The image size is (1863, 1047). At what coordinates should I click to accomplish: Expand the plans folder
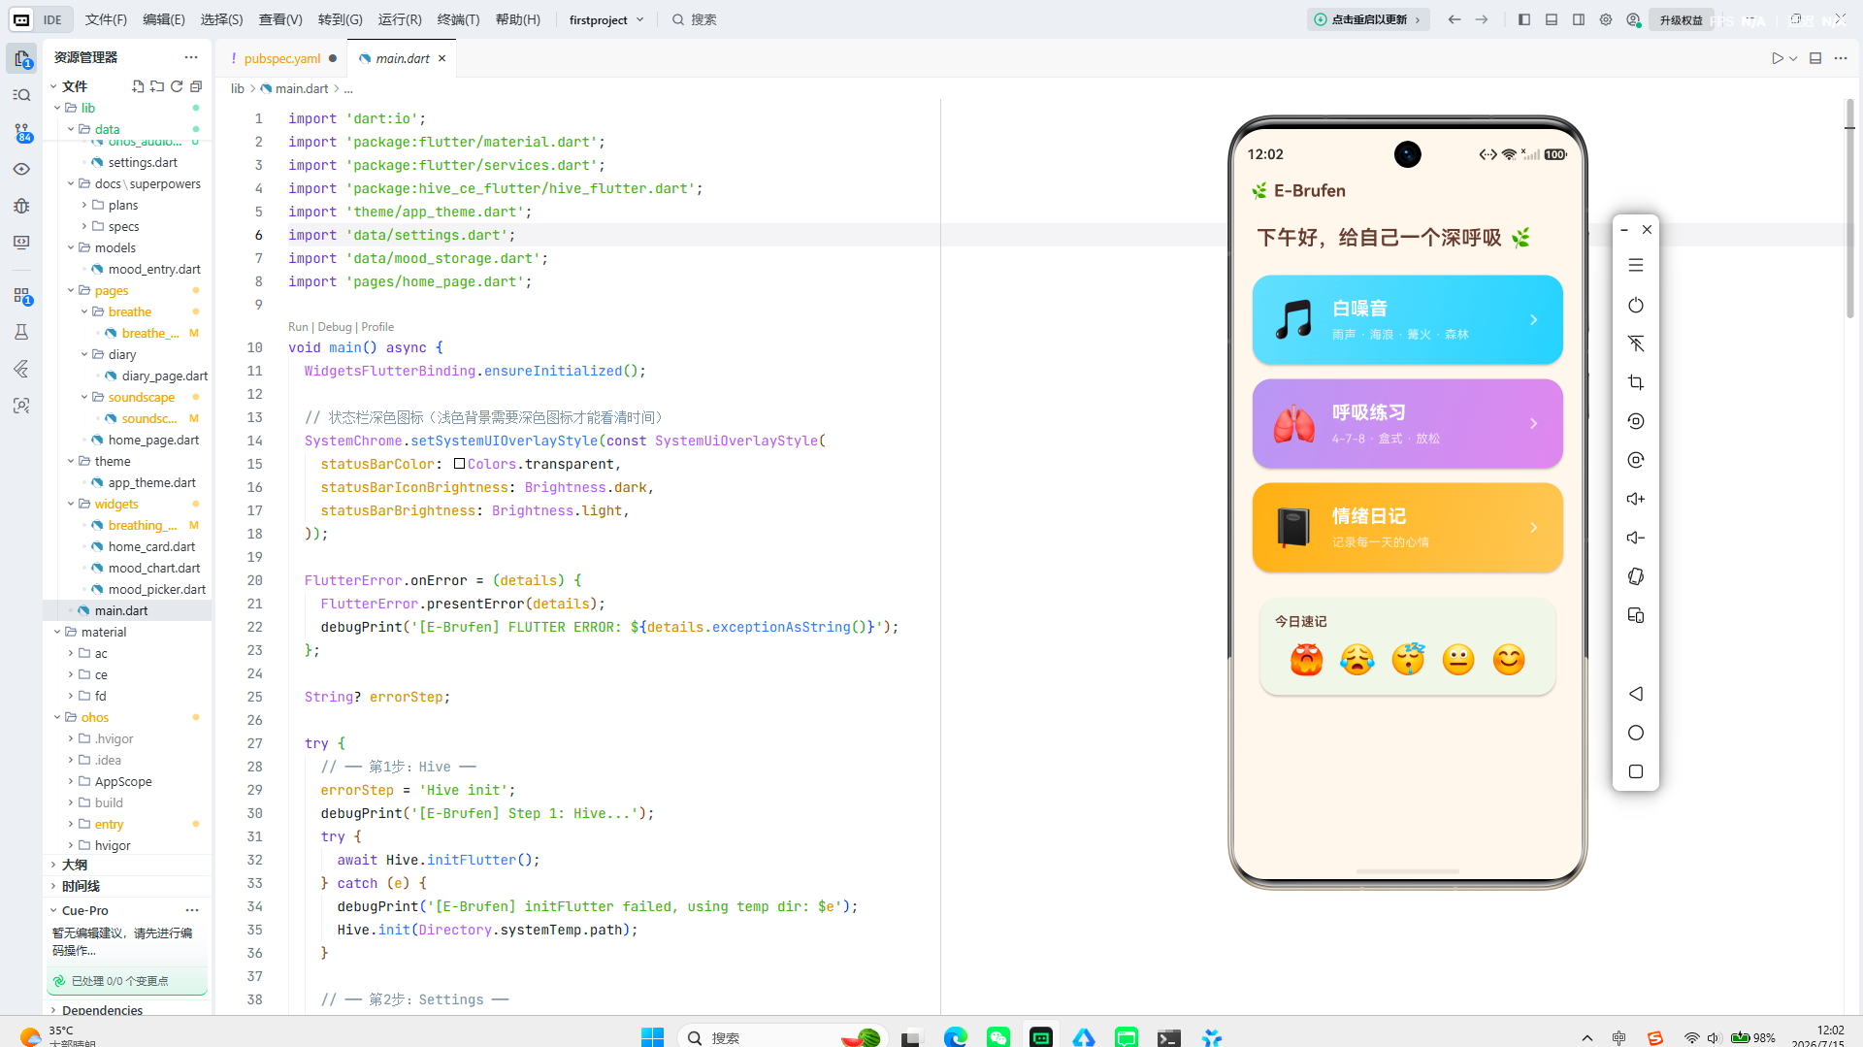(84, 205)
